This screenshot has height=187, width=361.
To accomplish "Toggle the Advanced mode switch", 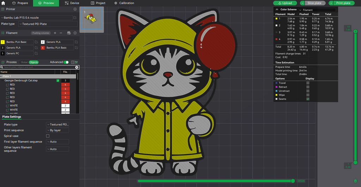I will coord(66,62).
